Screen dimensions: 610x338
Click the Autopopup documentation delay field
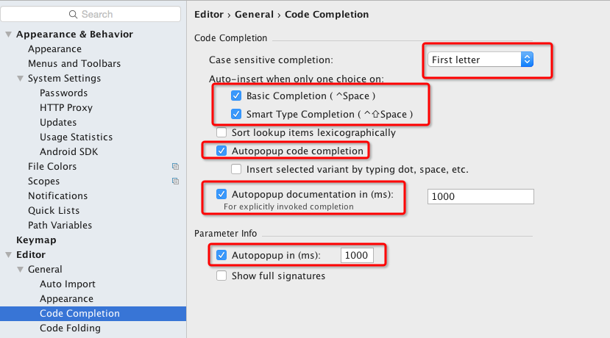point(480,196)
